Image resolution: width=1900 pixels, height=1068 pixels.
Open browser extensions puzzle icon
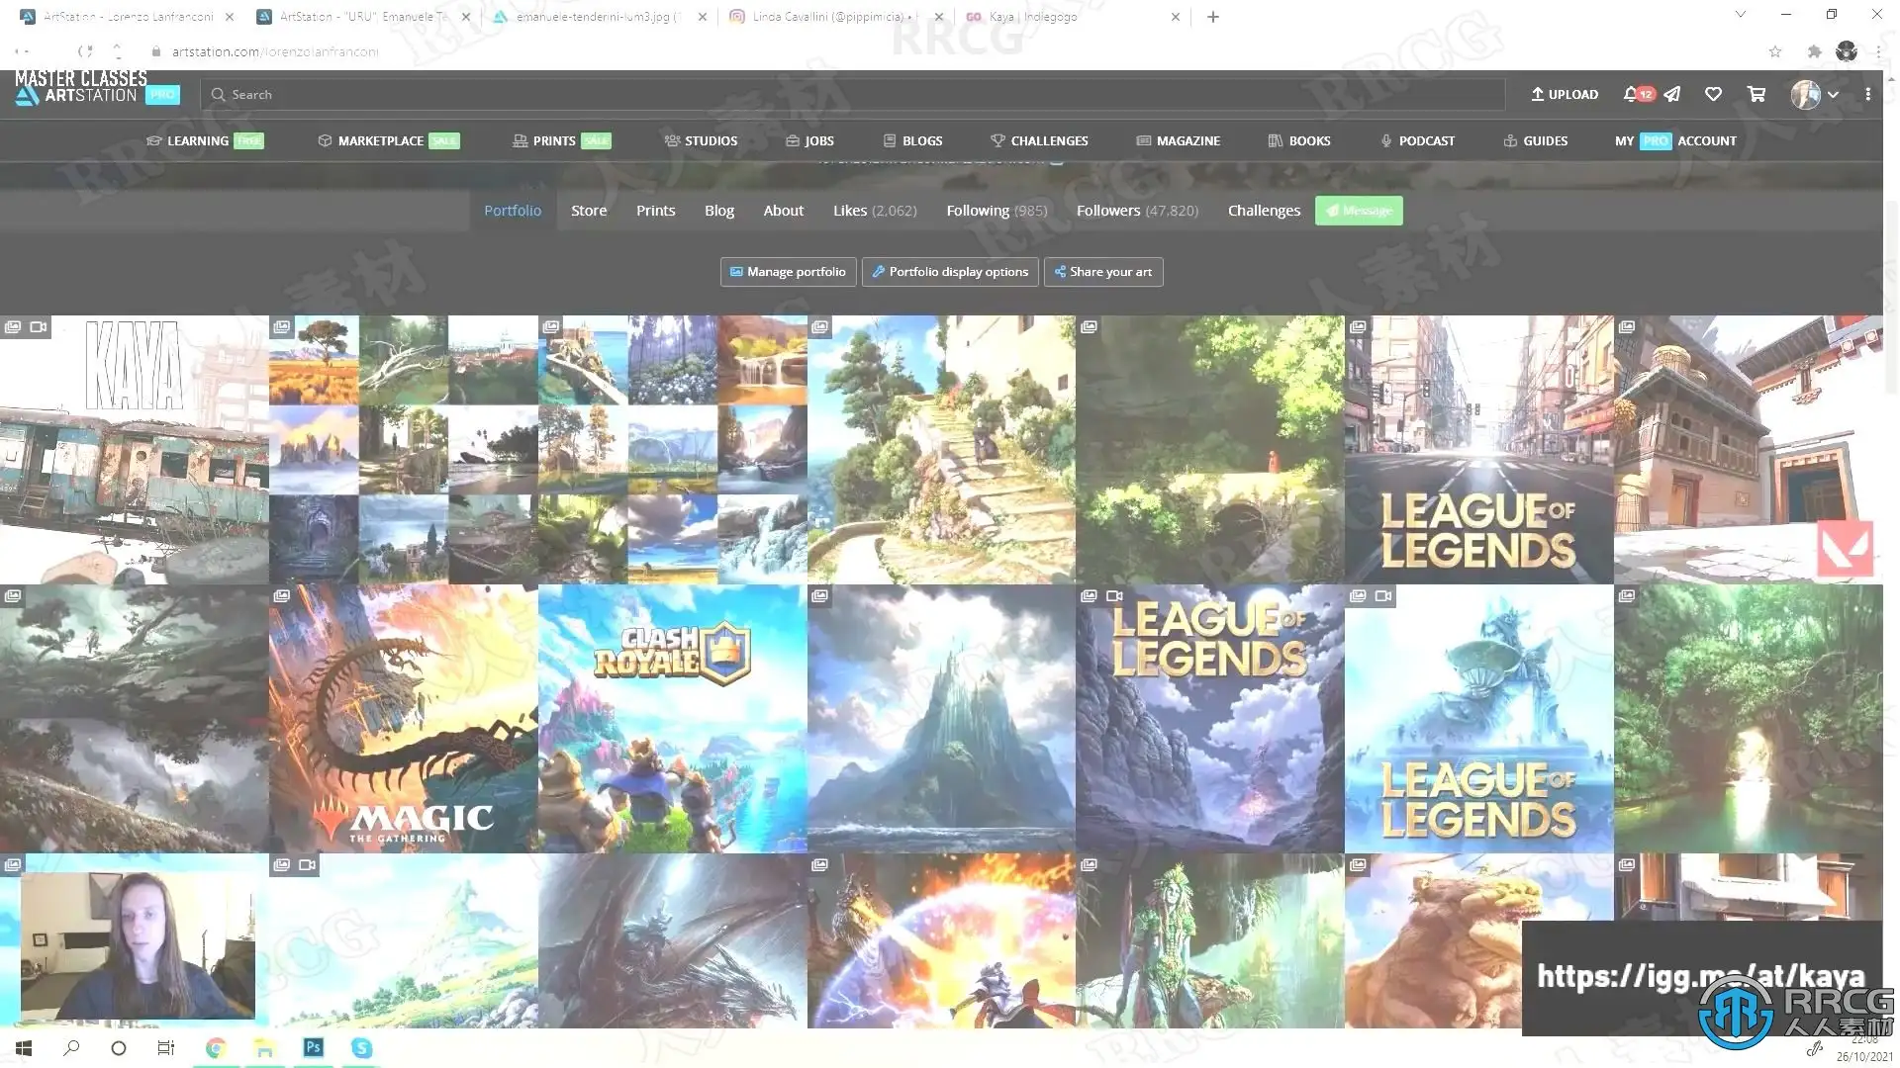coord(1814,51)
